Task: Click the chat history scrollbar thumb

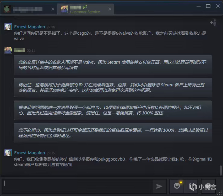Action: coord(221,171)
